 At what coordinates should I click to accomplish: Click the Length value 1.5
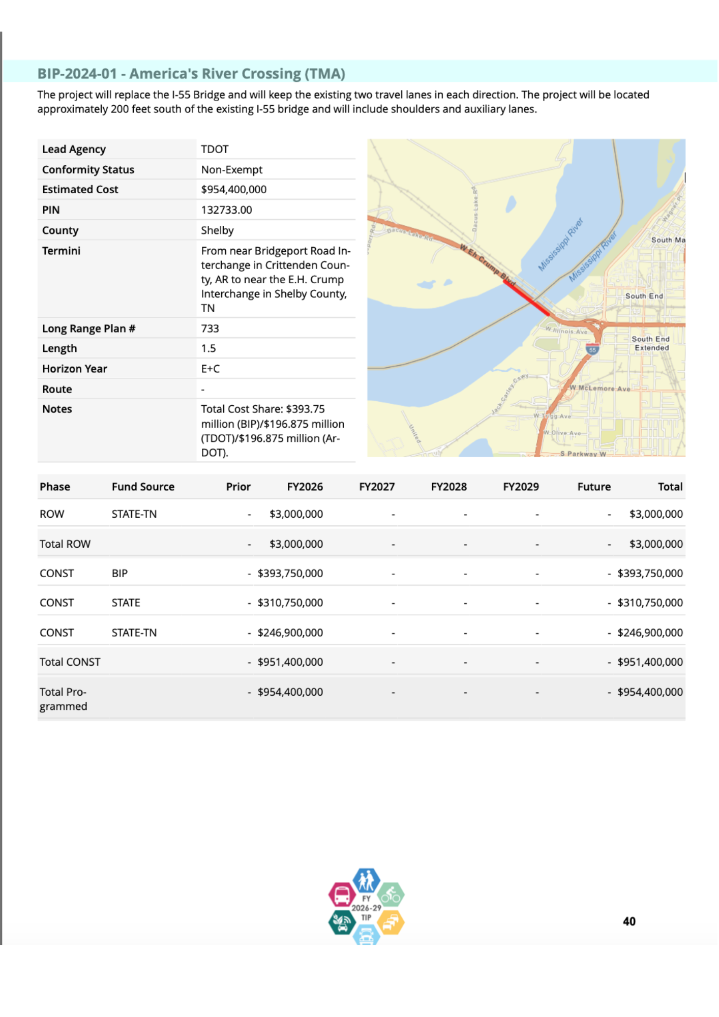click(208, 348)
